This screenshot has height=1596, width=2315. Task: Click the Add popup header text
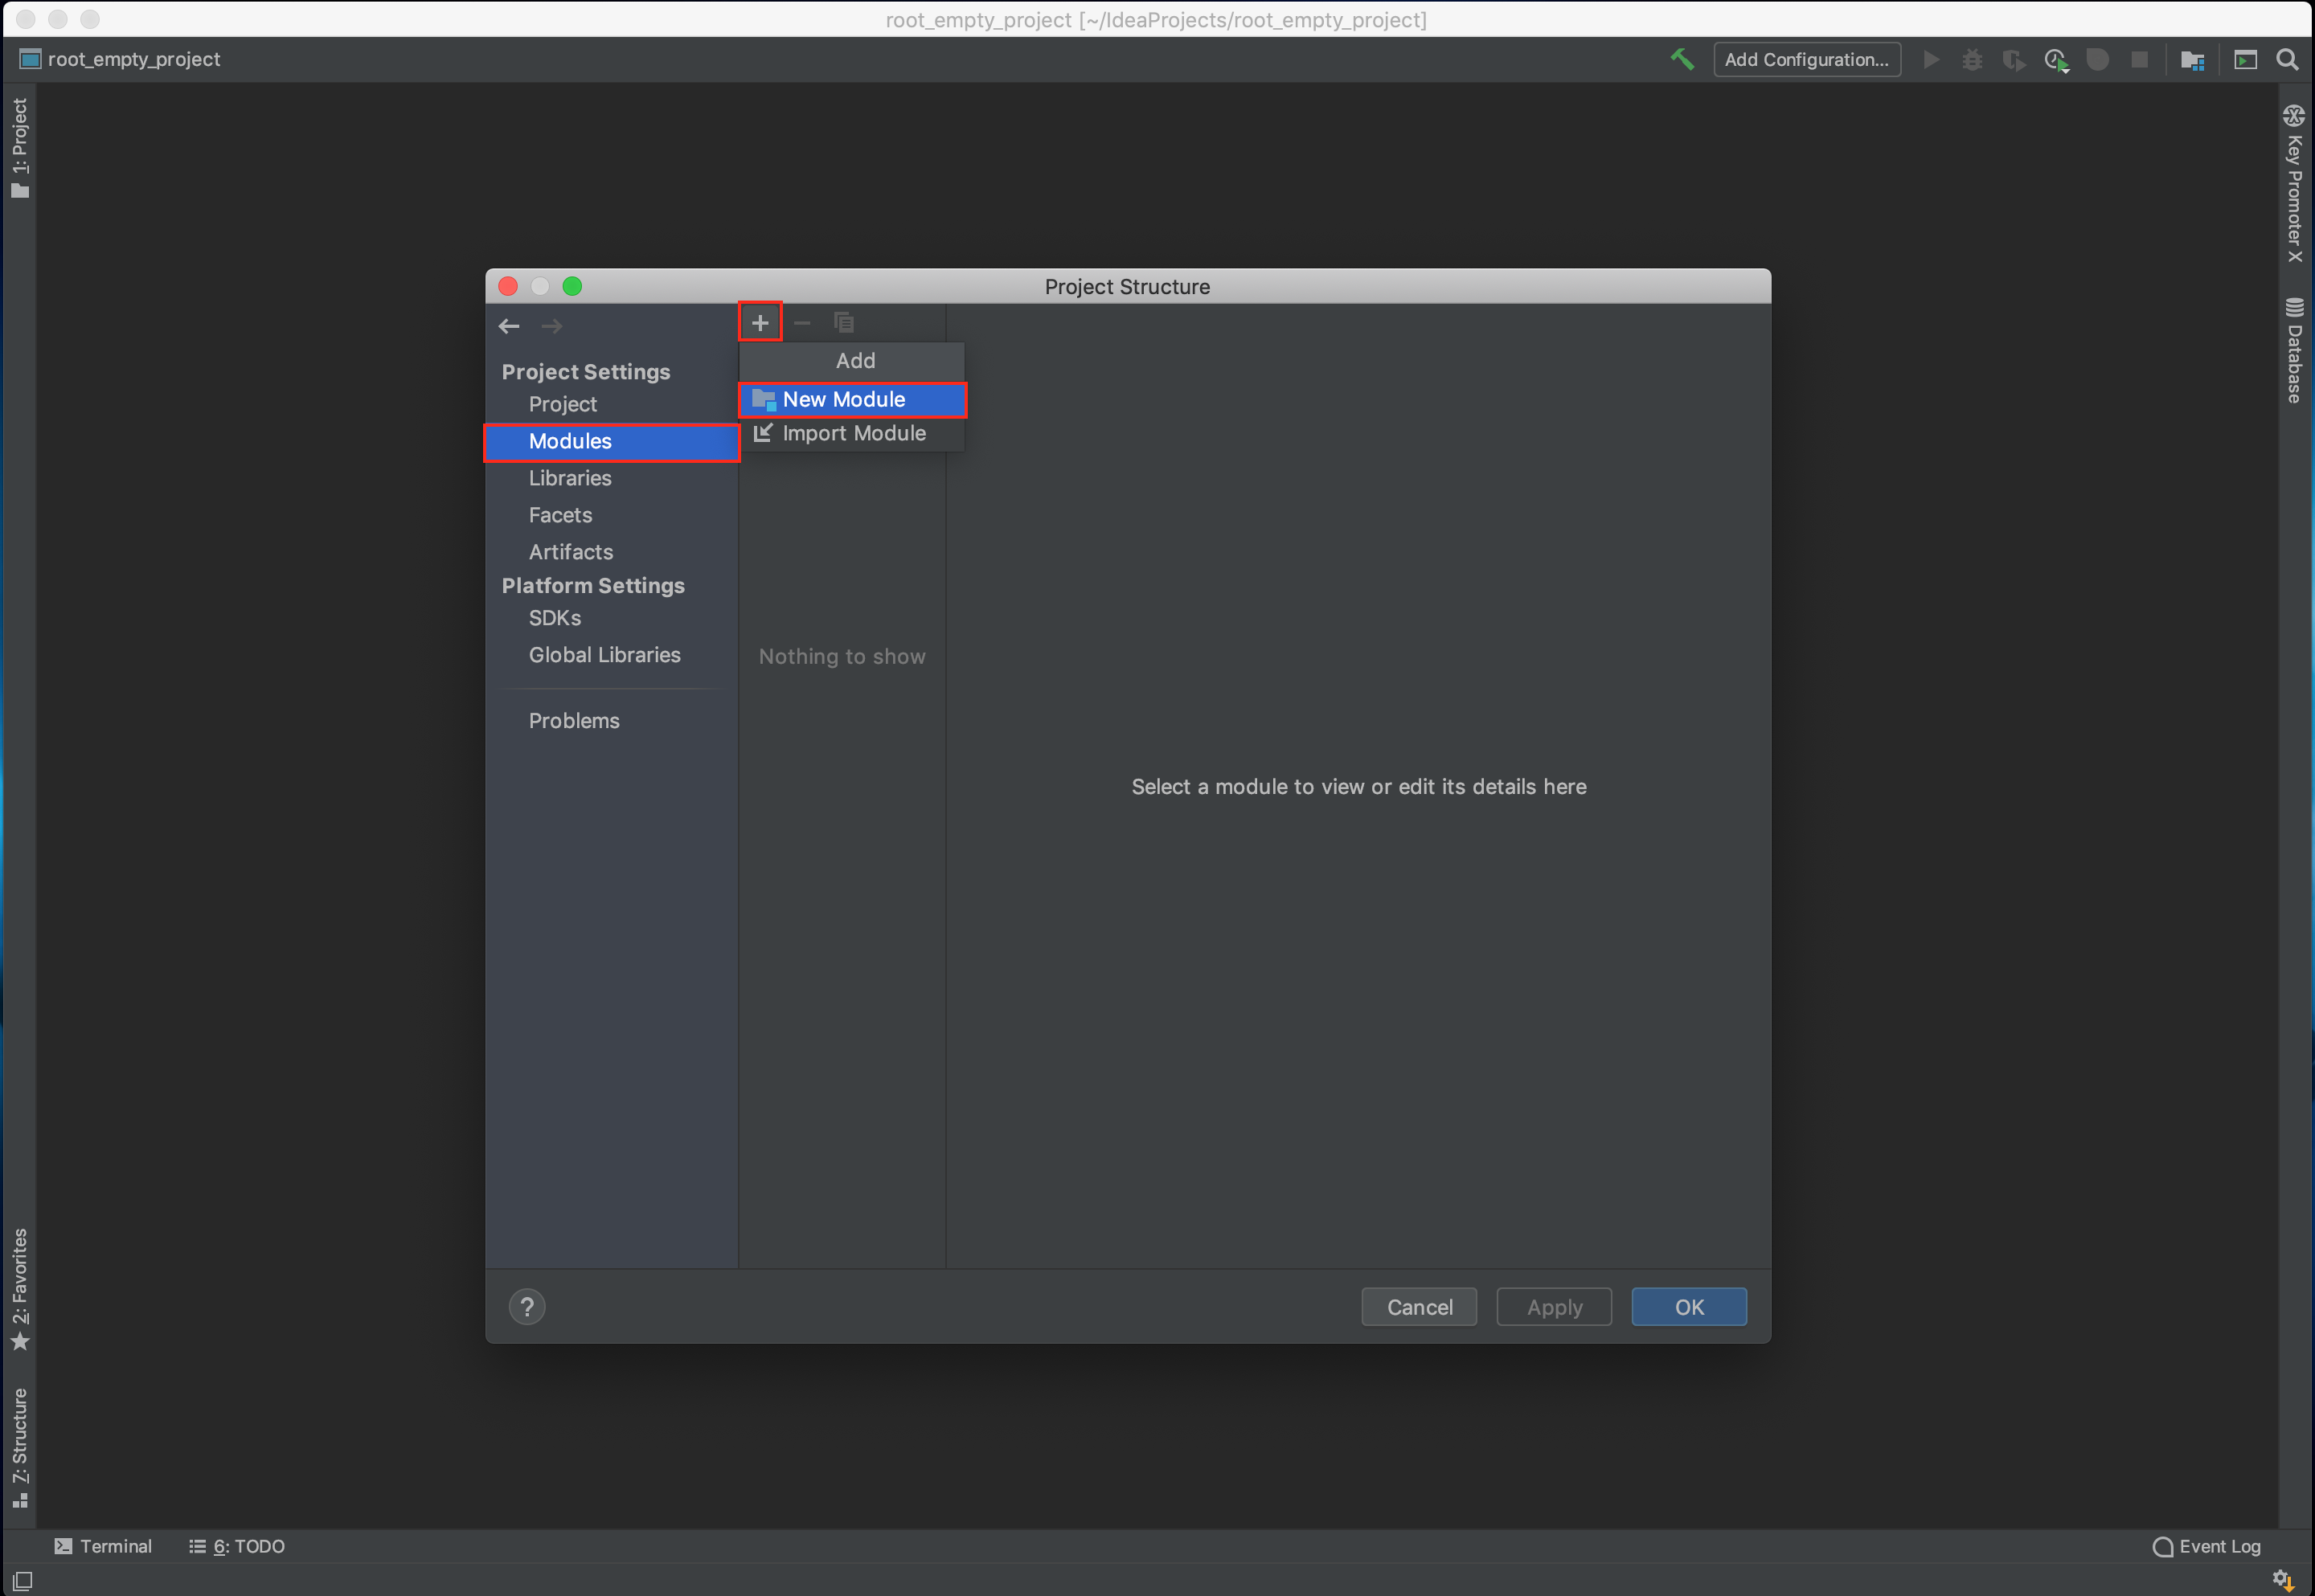[855, 361]
